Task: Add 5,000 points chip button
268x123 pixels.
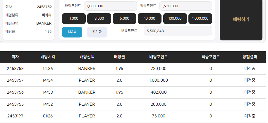Action: 124,18
